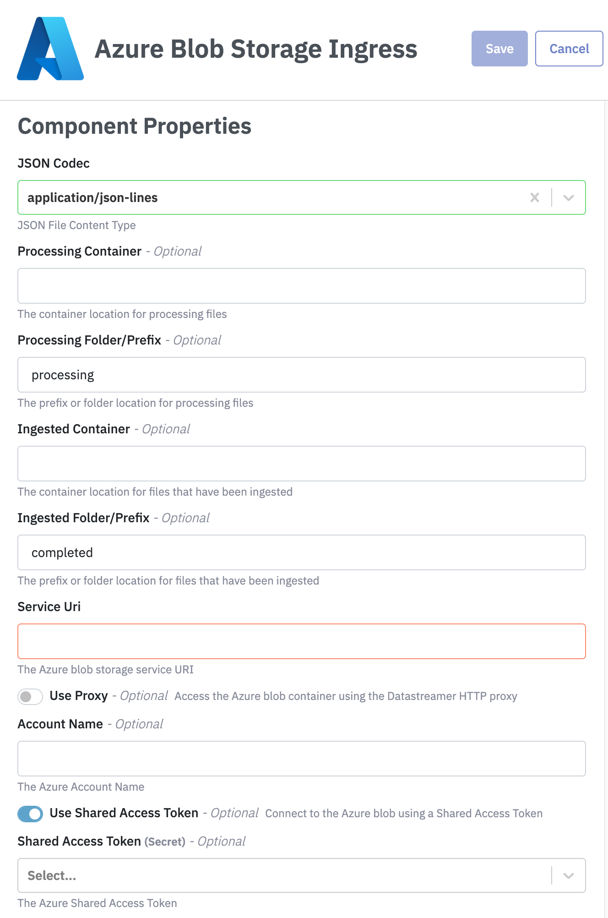
Task: Click the Component Properties heading
Action: coord(135,126)
